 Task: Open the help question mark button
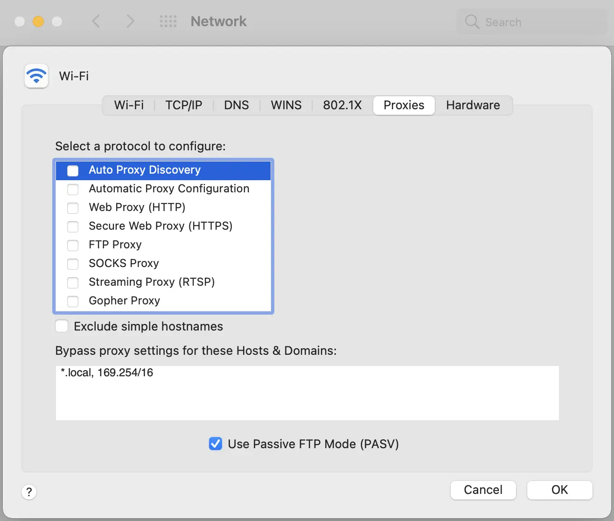click(29, 492)
